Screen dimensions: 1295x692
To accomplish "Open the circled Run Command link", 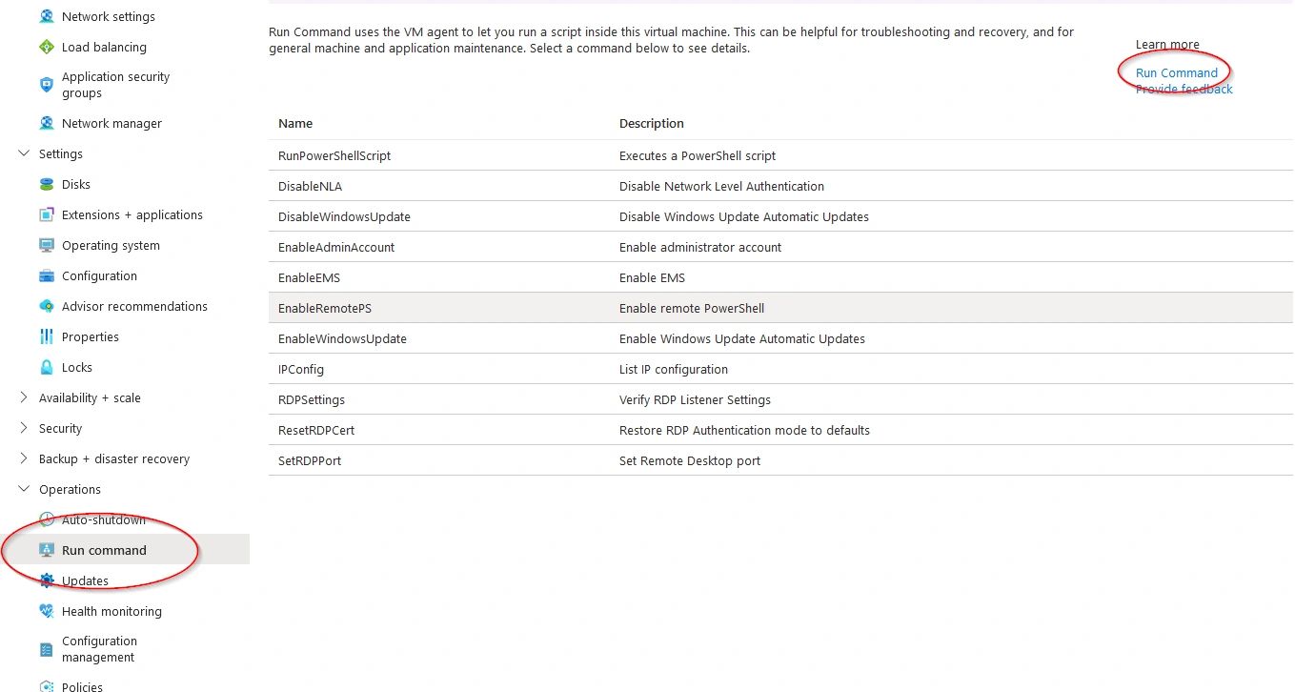I will point(1176,72).
